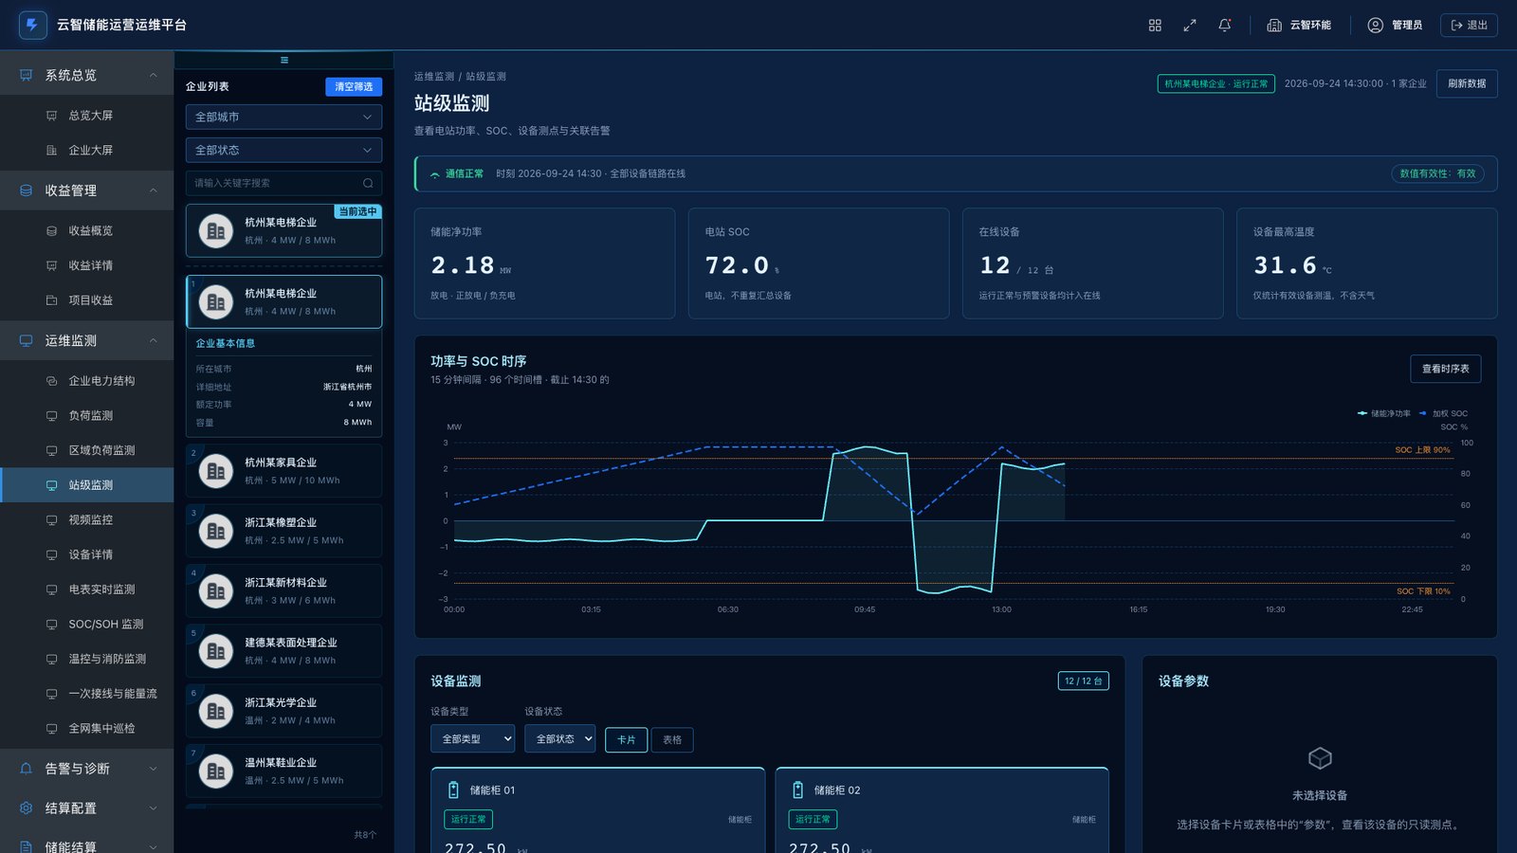Open the 全部状态 device status dropdown
The image size is (1517, 853).
point(560,738)
